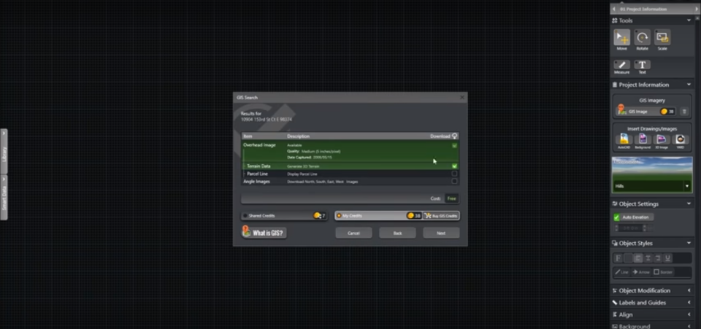The image size is (701, 329).
Task: Go to next stage with right arrow
Action: (697, 9)
